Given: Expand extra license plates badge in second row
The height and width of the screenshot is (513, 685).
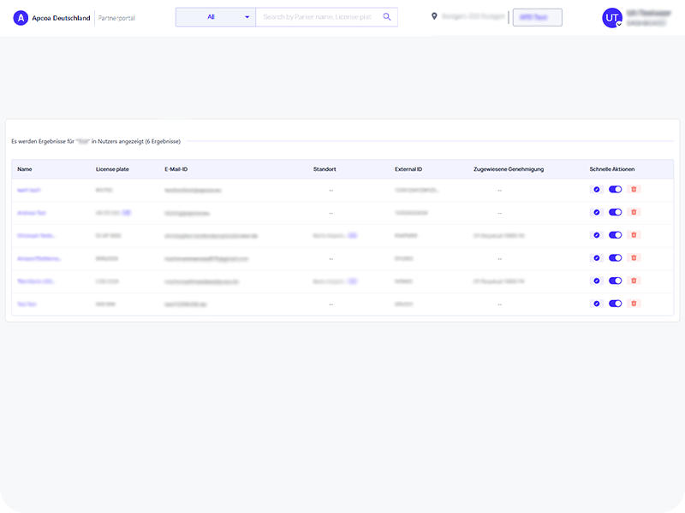Looking at the screenshot, I should tap(126, 212).
